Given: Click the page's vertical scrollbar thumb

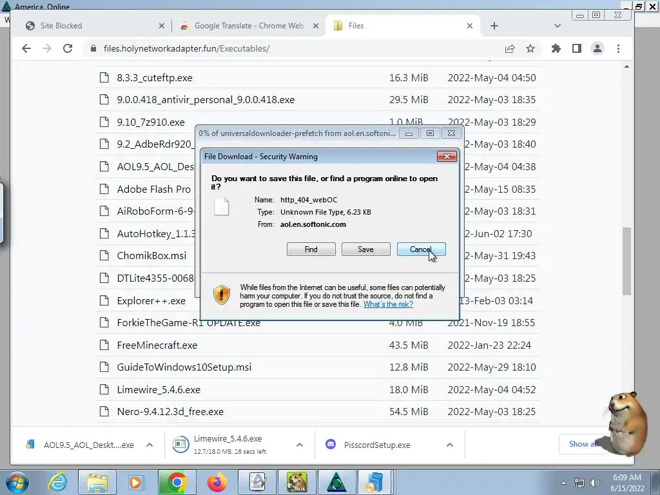Looking at the screenshot, I should coord(626,261).
